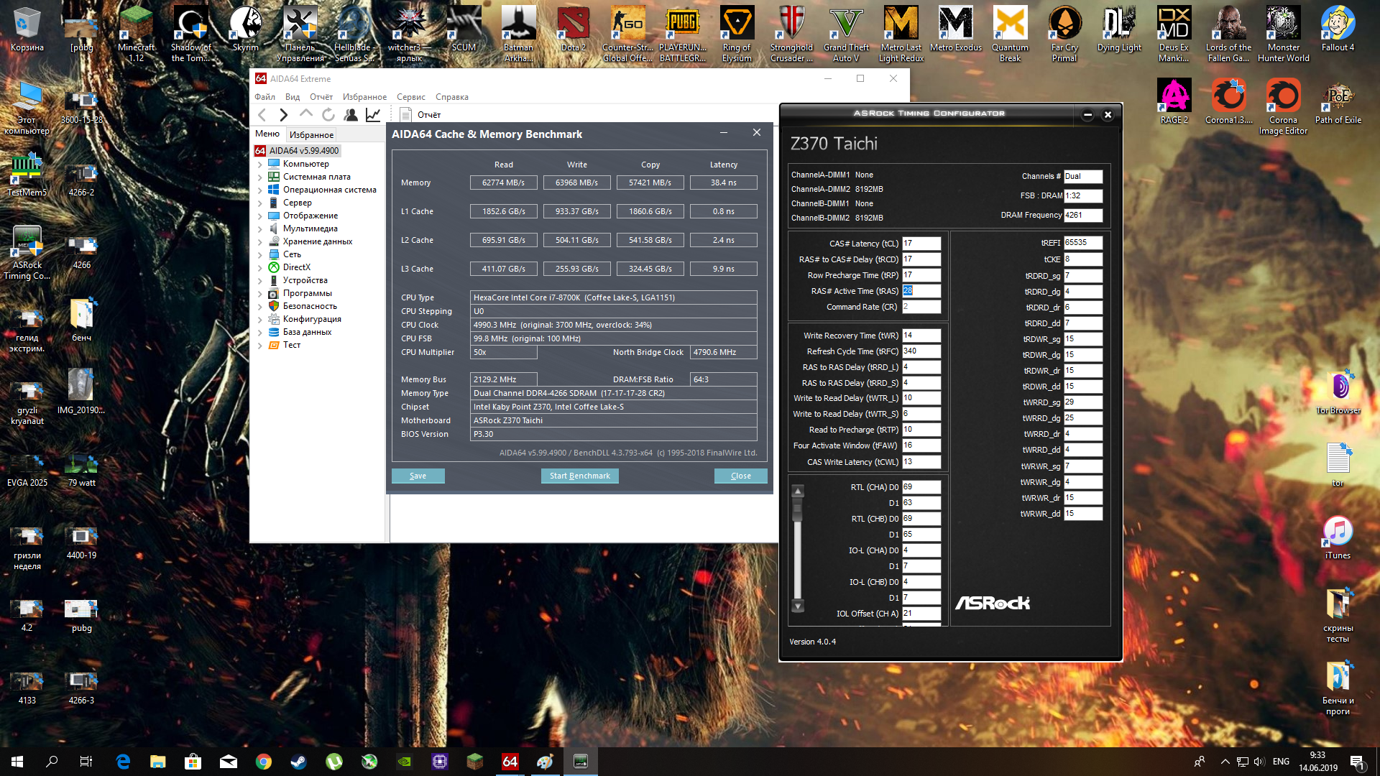1380x776 pixels.
Task: Expand the Компьютер tree node
Action: (260, 164)
